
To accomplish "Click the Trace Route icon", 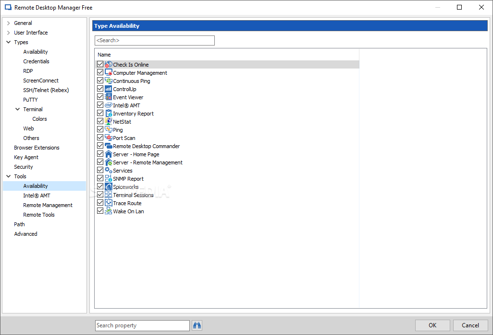I will click(109, 203).
